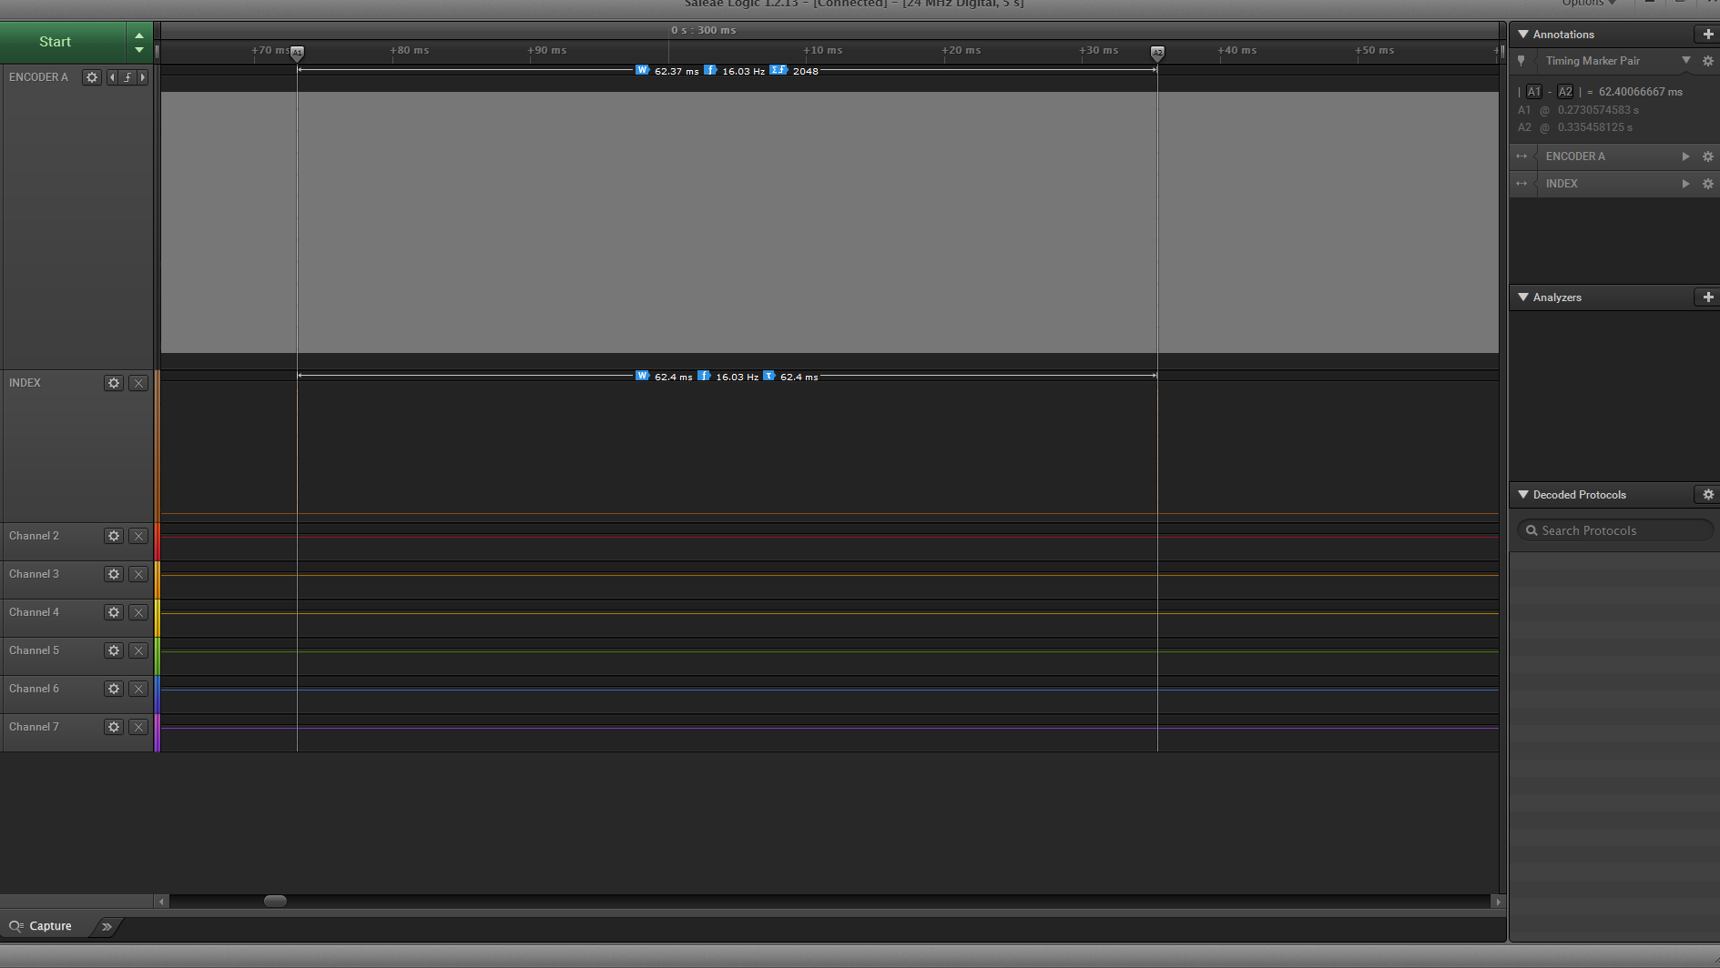Add a new annotation with plus button
The width and height of the screenshot is (1720, 968).
pyautogui.click(x=1707, y=34)
